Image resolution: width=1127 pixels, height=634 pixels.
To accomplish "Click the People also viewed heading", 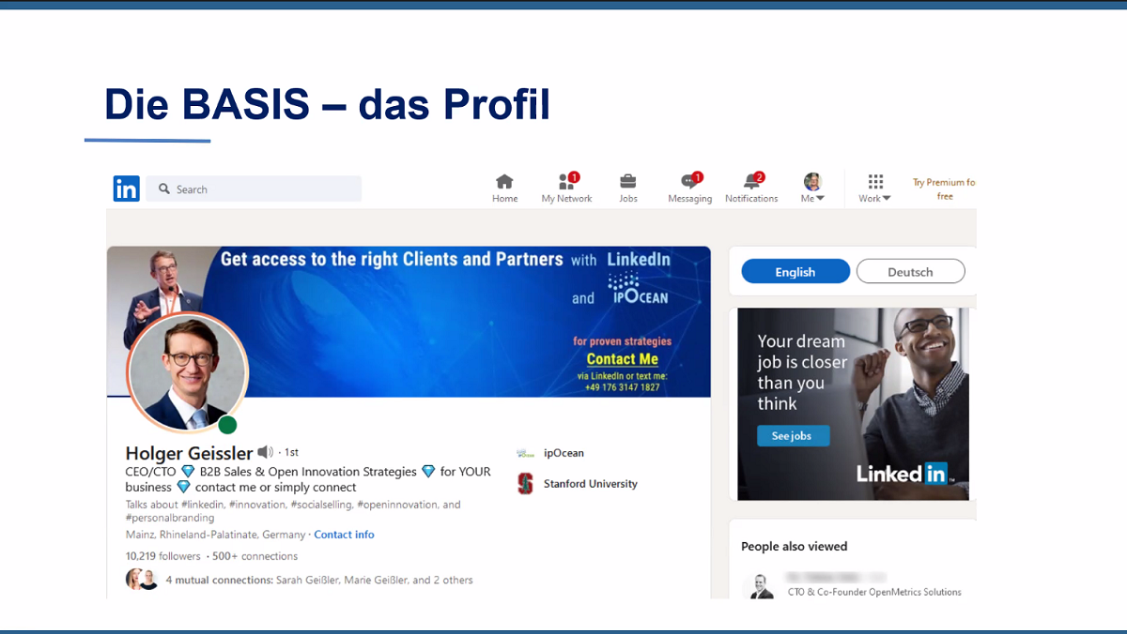I will (x=795, y=546).
